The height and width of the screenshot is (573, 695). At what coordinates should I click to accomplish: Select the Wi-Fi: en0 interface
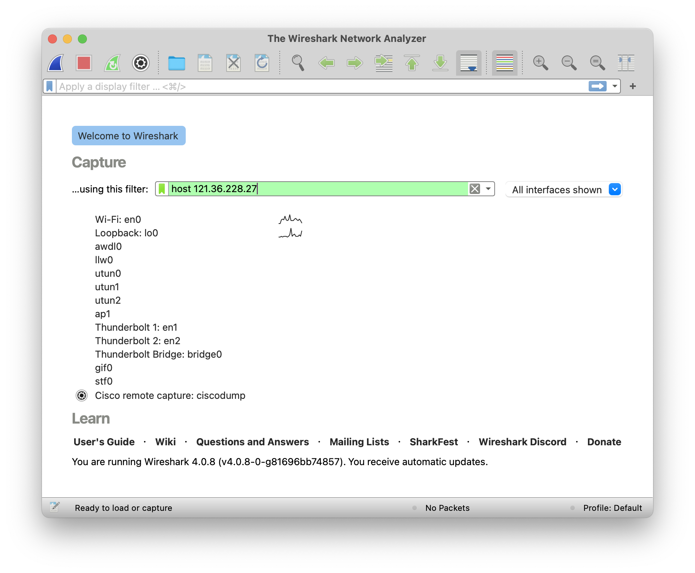(x=118, y=219)
